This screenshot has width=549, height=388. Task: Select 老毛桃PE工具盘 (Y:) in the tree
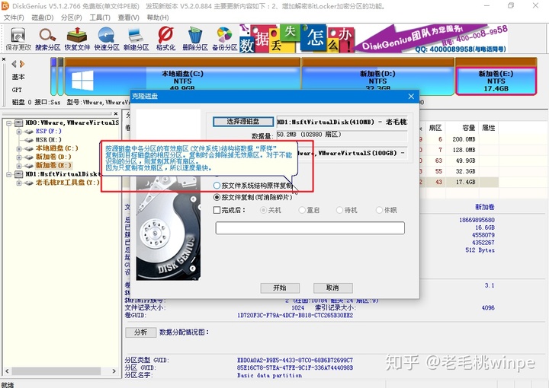point(68,183)
